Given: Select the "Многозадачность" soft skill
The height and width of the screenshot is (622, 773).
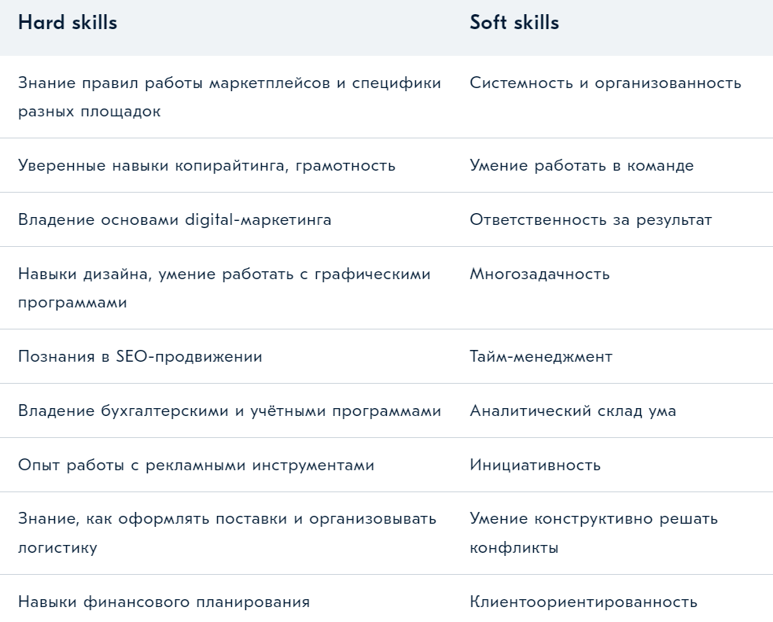Looking at the screenshot, I should [539, 274].
